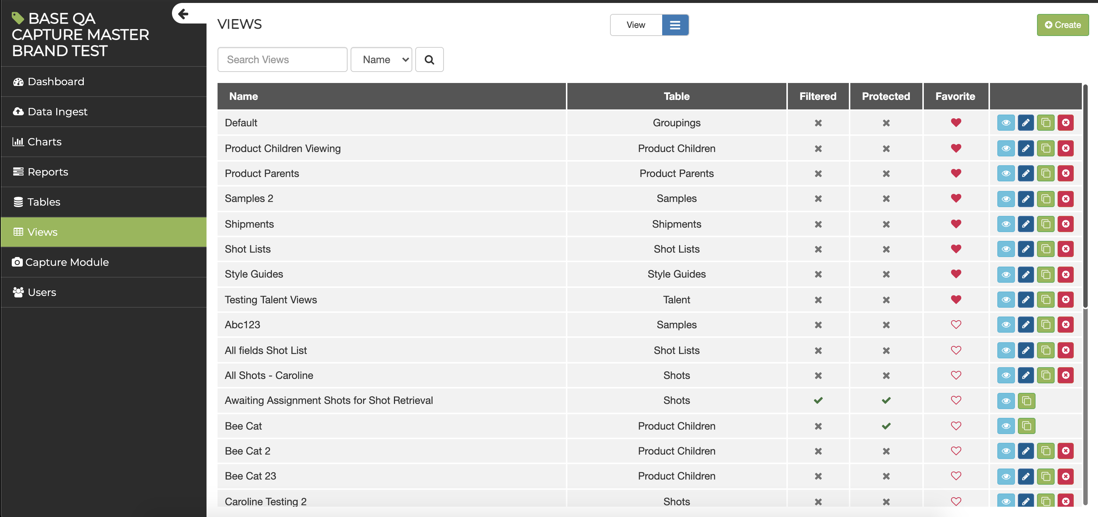This screenshot has height=517, width=1098.
Task: Favorite the Abc123 view heart
Action: point(956,325)
